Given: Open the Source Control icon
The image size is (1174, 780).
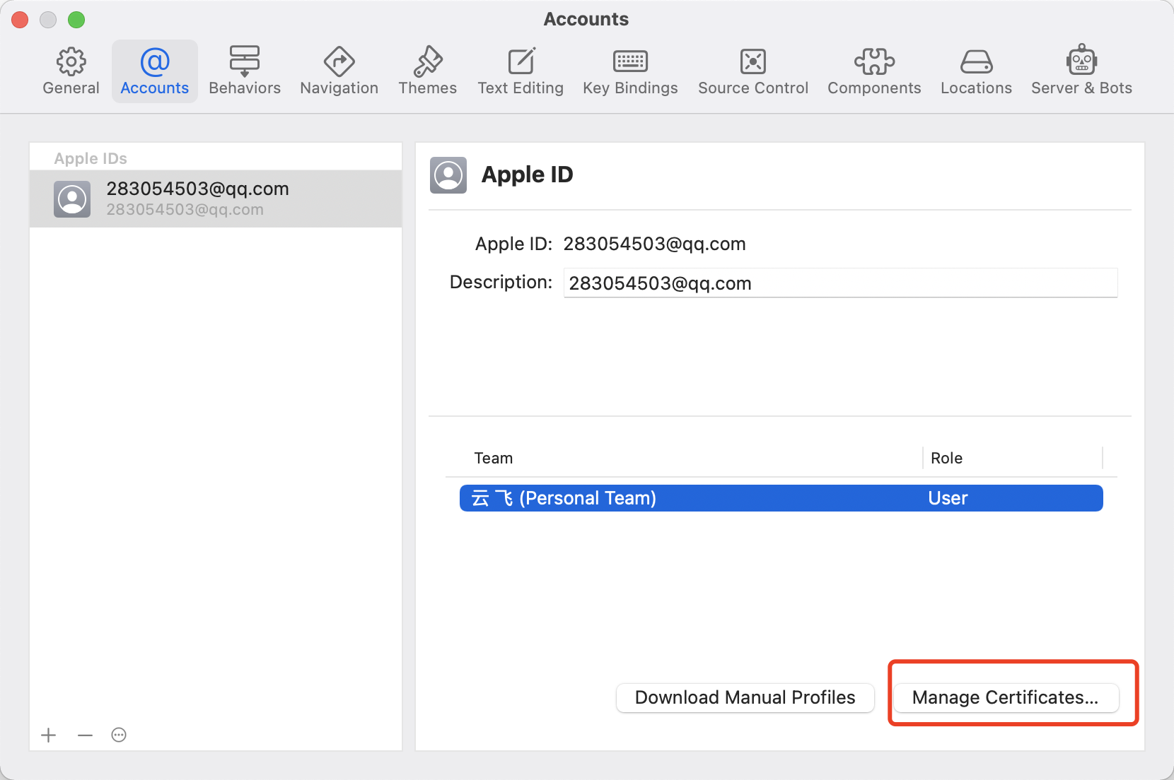Looking at the screenshot, I should point(753,61).
